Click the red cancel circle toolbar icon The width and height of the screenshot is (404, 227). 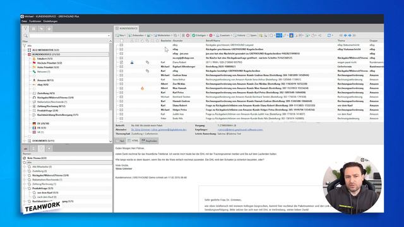pos(188,35)
